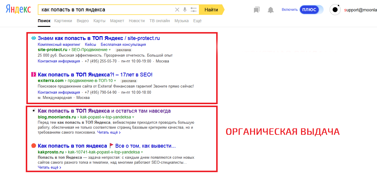Click the реклама label on Exiterra ad
This screenshot has width=377, height=173.
[129, 81]
